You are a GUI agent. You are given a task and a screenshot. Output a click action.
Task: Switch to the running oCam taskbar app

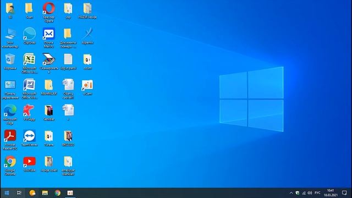click(70, 193)
